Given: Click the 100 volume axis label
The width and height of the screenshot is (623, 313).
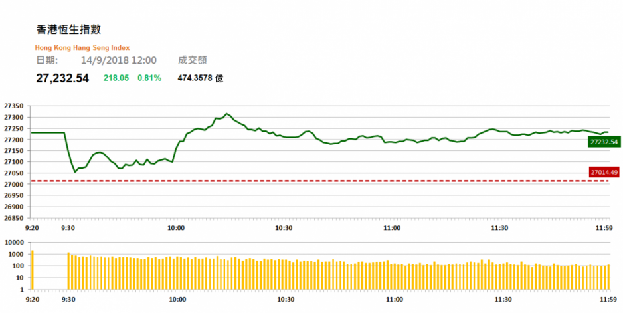Looking at the screenshot, I should pyautogui.click(x=17, y=266).
